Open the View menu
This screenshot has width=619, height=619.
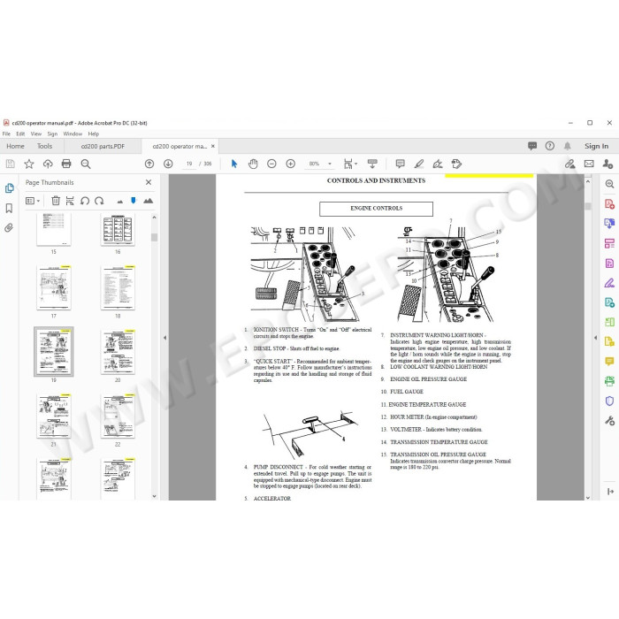(x=36, y=134)
